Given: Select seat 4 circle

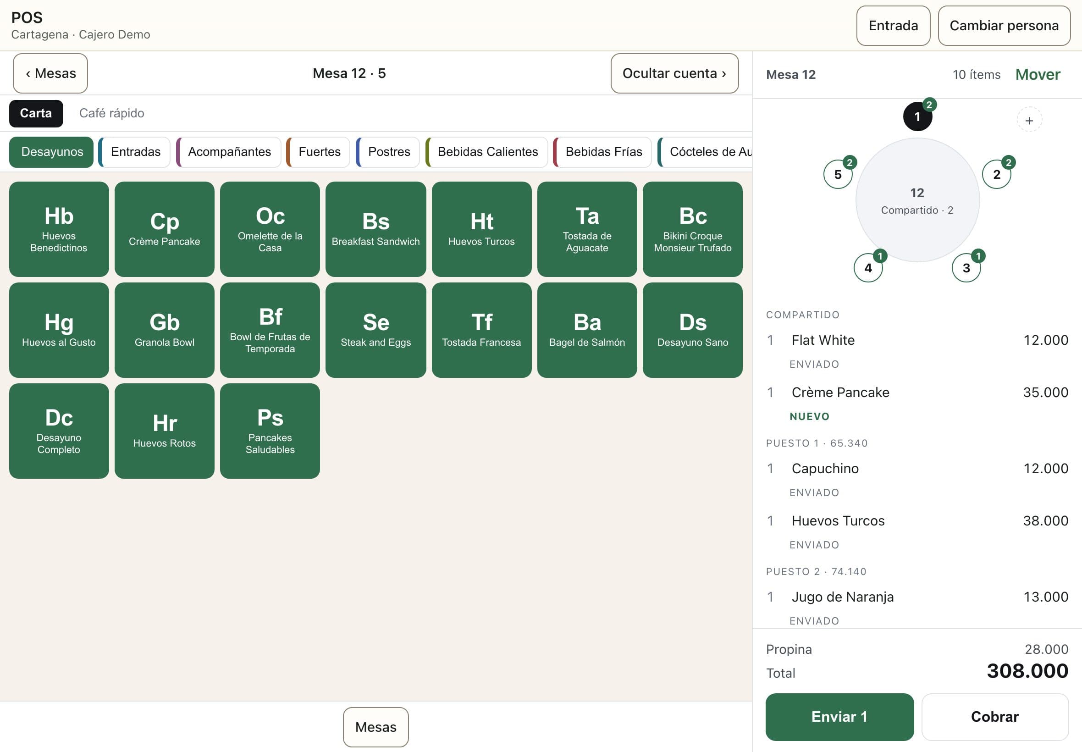Looking at the screenshot, I should (x=868, y=268).
